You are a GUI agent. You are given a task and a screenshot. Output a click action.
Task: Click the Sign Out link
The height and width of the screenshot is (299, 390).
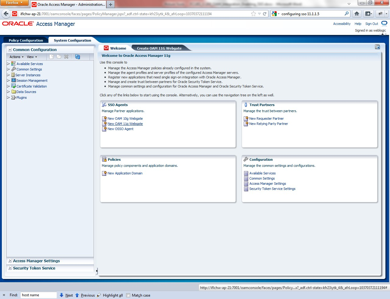(372, 24)
